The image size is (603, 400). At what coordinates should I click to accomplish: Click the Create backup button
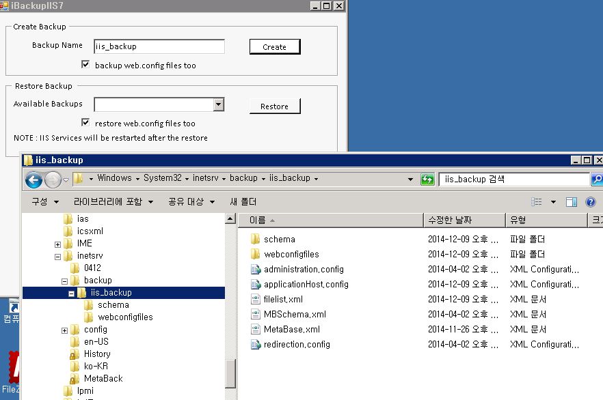coord(274,47)
